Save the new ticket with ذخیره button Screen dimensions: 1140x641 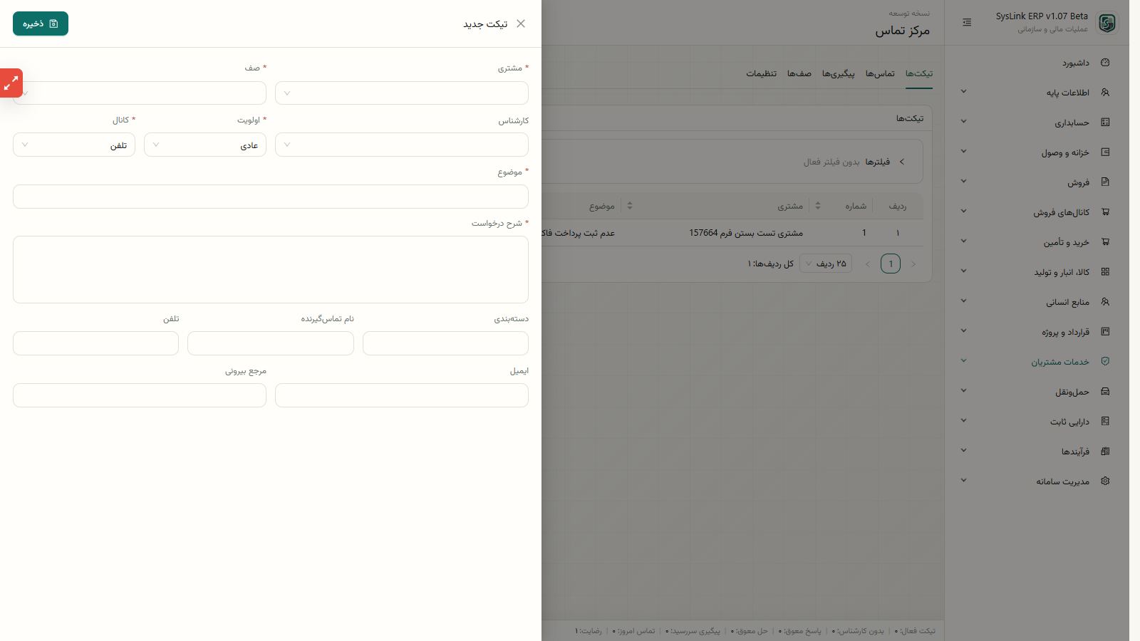[41, 24]
